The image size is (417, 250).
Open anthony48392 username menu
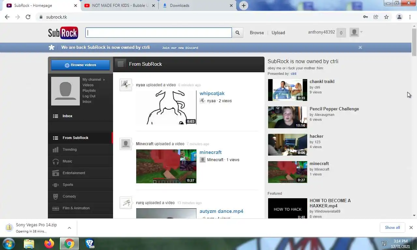(x=322, y=32)
